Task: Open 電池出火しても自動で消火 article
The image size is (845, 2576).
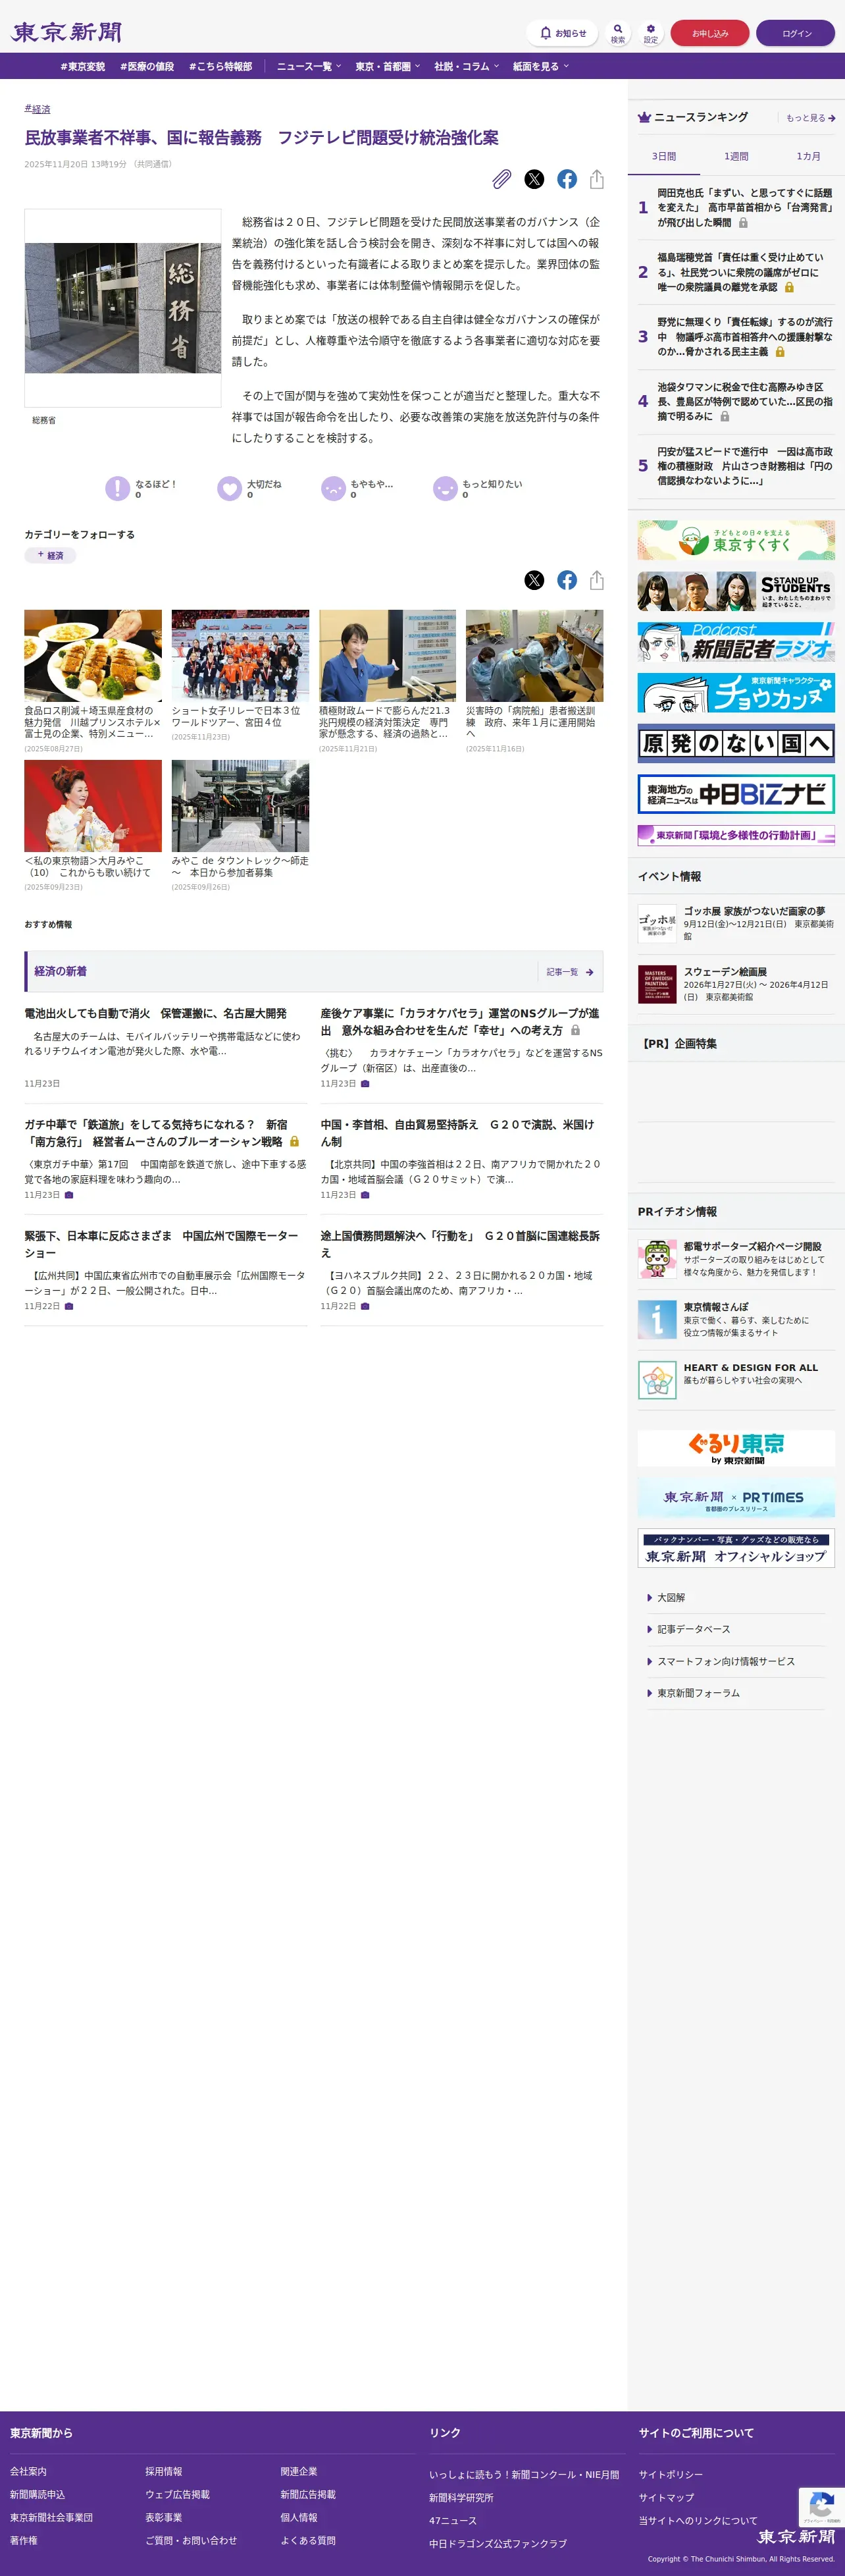Action: [x=155, y=1013]
